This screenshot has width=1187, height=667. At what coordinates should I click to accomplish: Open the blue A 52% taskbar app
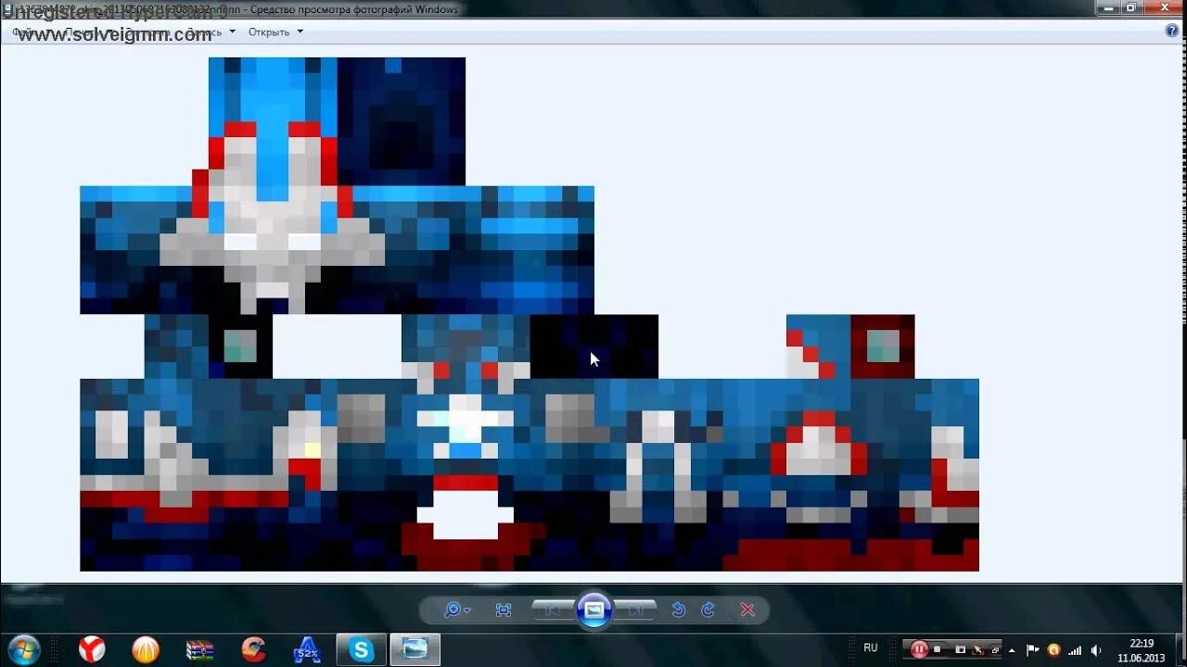tap(307, 649)
